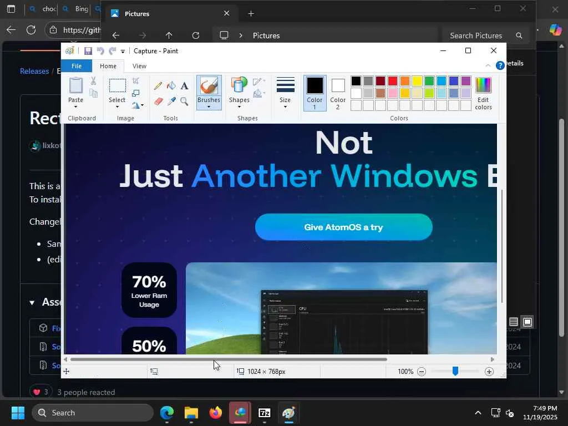Click the Redo arrow in Paint title bar
Image resolution: width=568 pixels, height=426 pixels.
point(112,50)
